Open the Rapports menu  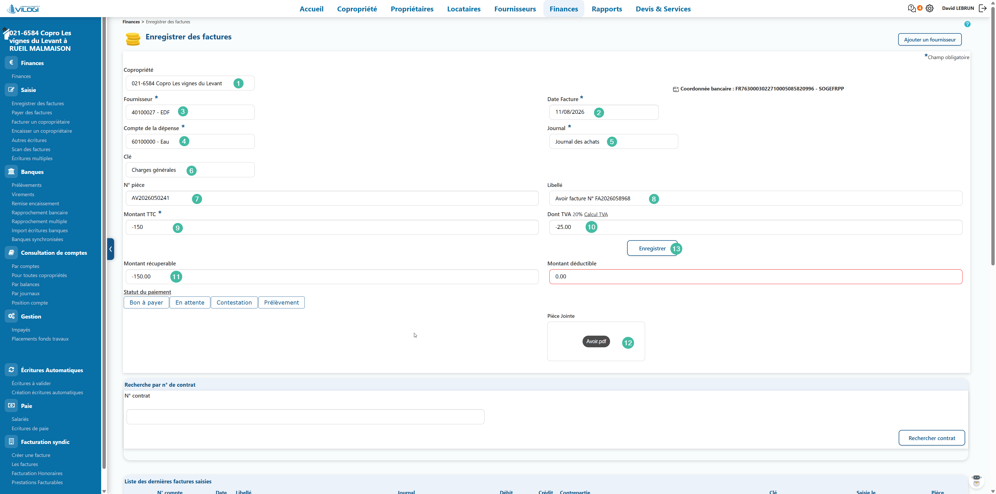point(607,9)
